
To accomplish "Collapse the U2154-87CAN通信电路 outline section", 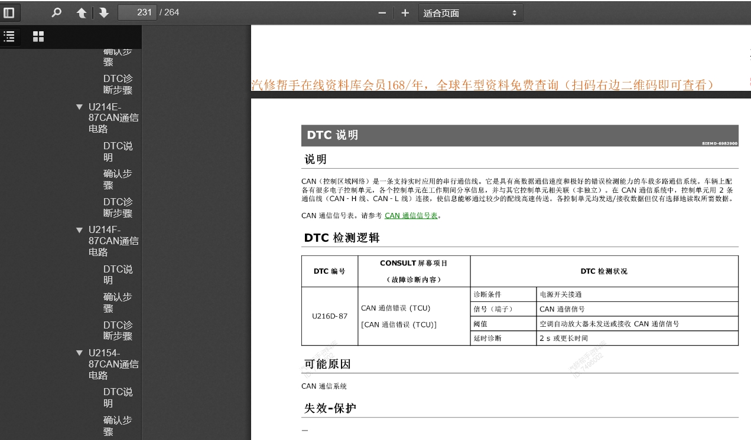I will click(x=79, y=353).
